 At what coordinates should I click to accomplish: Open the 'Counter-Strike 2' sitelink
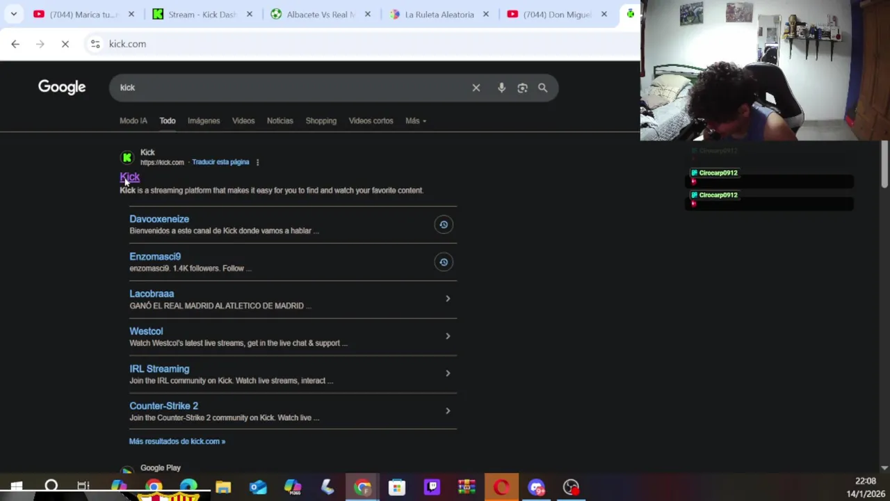(163, 406)
